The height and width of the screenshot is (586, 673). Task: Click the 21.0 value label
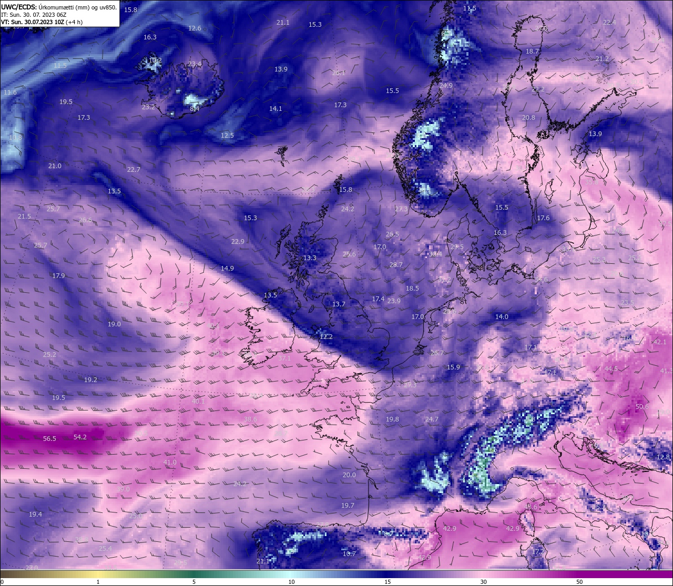point(55,166)
